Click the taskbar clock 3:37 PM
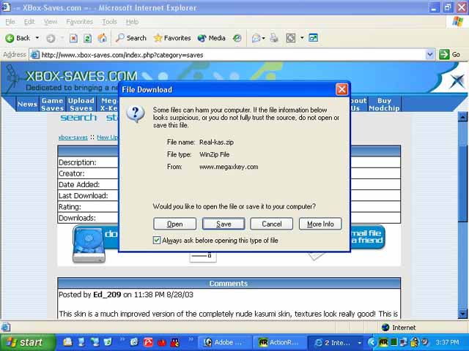Viewport: 469px width, 351px height. (x=447, y=342)
